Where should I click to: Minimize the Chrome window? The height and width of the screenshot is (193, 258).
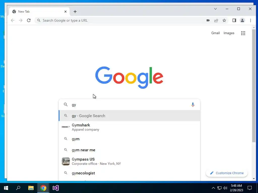227,9
